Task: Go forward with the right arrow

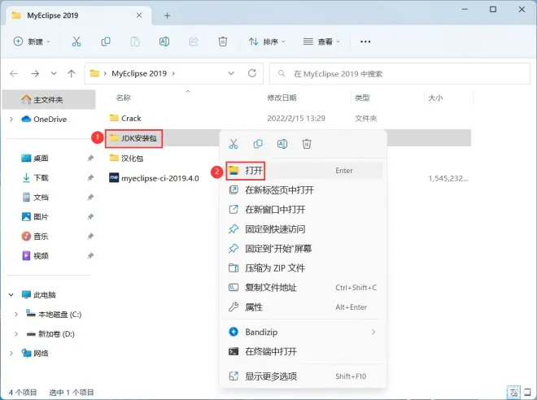Action: pyautogui.click(x=35, y=73)
